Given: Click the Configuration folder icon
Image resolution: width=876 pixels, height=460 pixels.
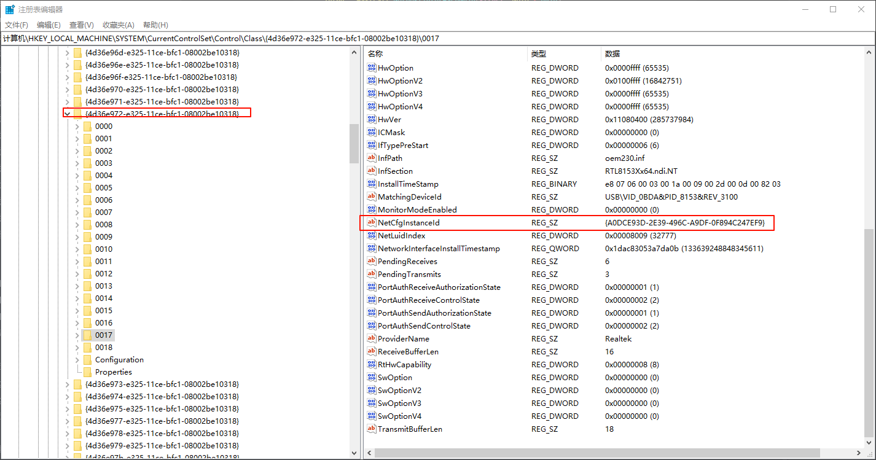Looking at the screenshot, I should pos(87,360).
